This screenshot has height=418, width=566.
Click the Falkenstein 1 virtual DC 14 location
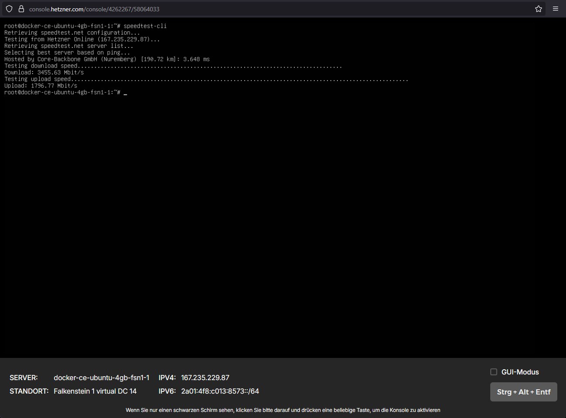pos(95,391)
